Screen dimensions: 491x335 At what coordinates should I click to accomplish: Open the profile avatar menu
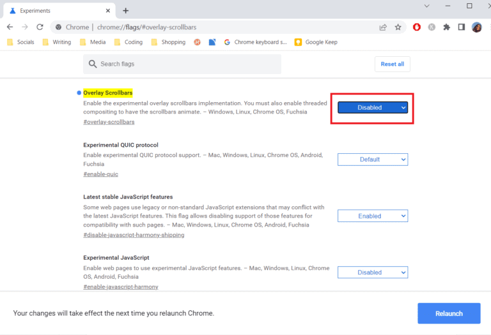coord(476,27)
